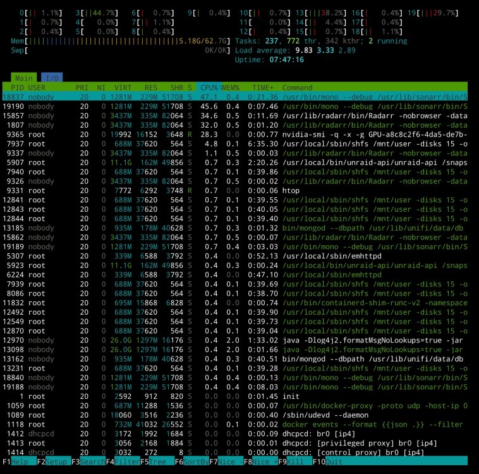
Task: Select shfs thread row PID 8086
Action: point(235,293)
